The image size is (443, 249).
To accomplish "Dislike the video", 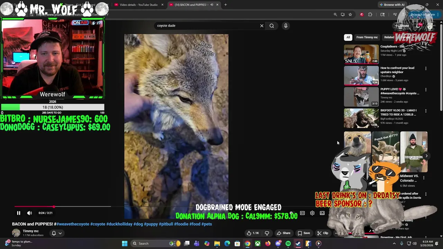I will [267, 233].
